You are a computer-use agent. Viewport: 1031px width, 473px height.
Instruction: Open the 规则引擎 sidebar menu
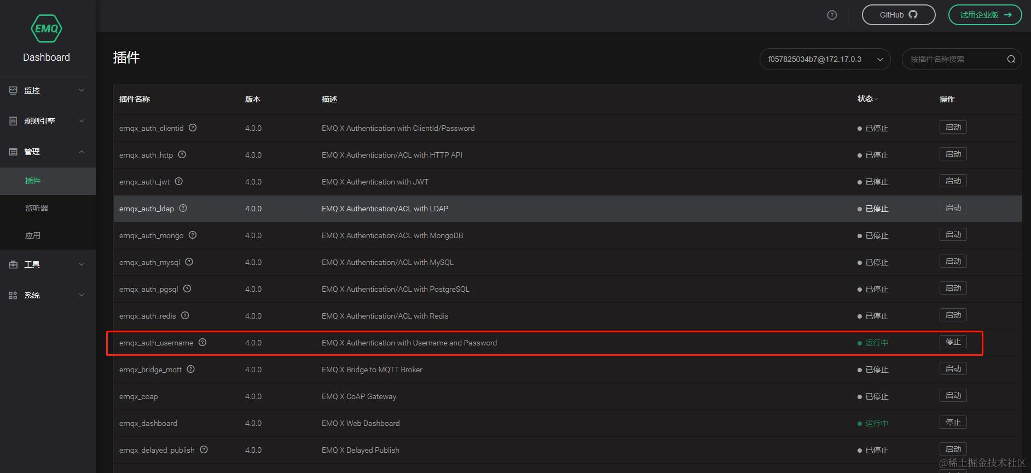coord(48,121)
